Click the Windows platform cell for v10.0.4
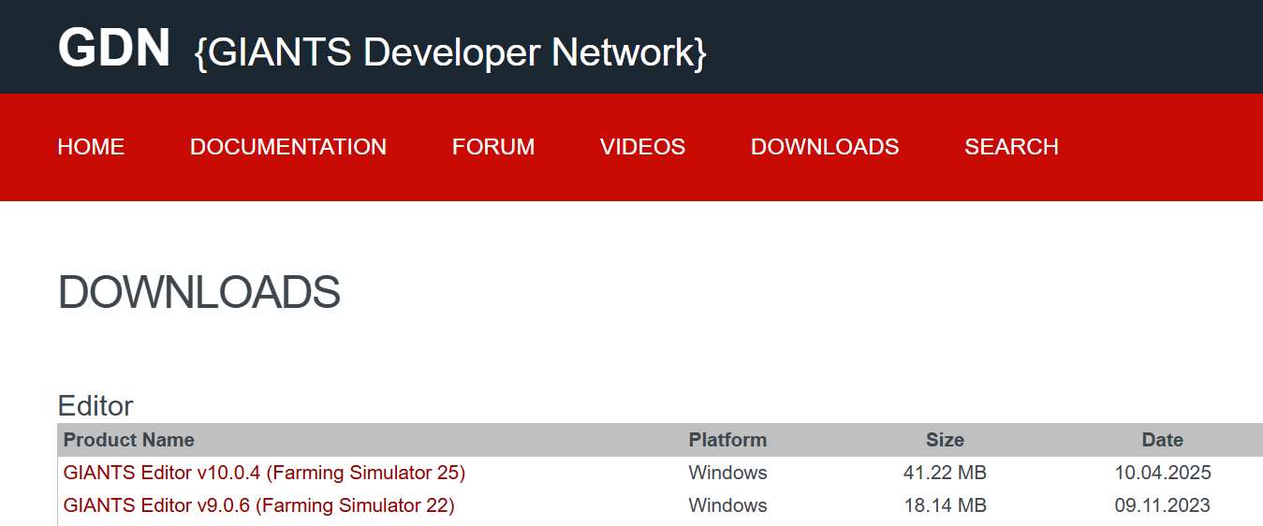Screen dimensions: 1263x526 [x=727, y=473]
